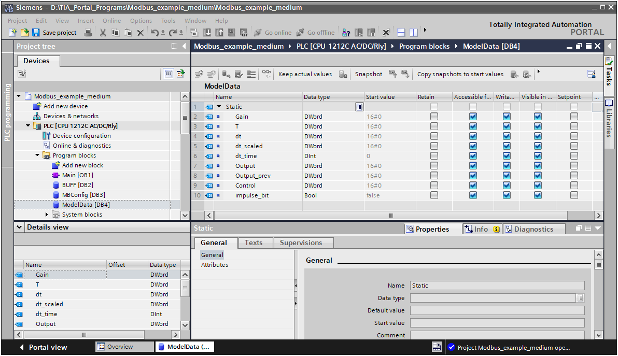Open the Online menu

(111, 21)
